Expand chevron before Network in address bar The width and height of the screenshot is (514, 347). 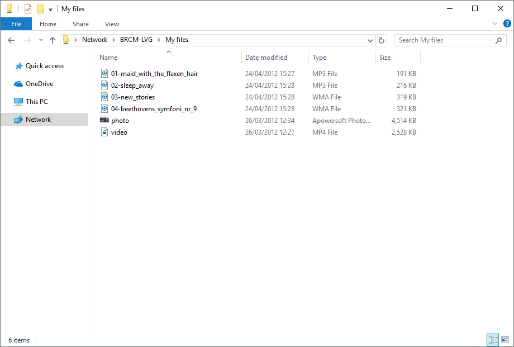pos(75,40)
